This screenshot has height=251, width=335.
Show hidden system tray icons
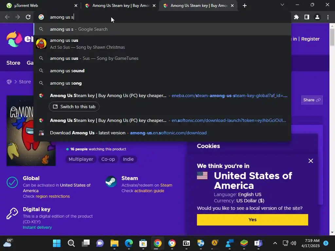pos(275,243)
